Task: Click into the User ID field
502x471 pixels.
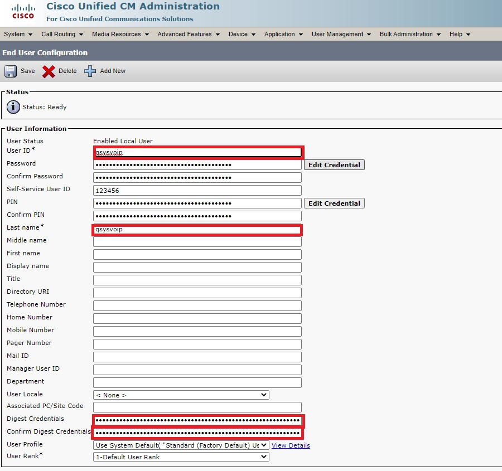Action: (197, 152)
